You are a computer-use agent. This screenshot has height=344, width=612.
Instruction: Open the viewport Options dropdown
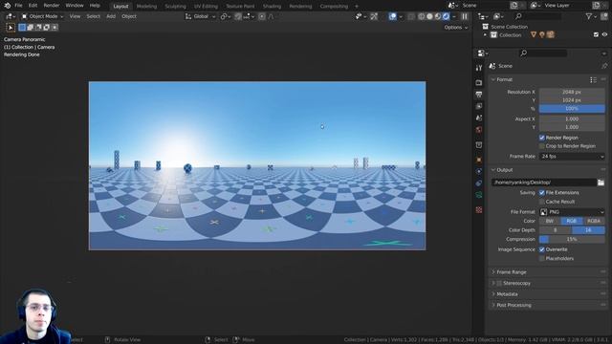(x=455, y=28)
